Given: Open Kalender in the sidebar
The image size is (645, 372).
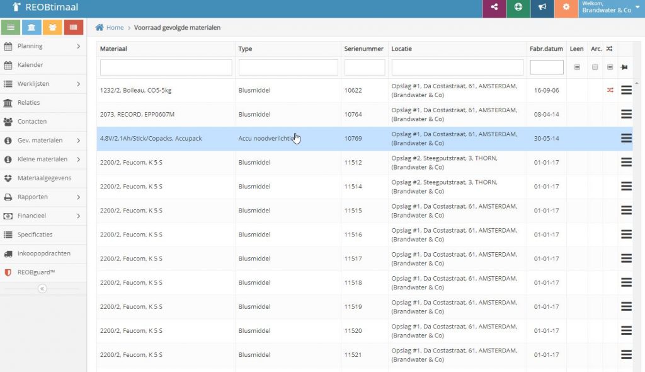Looking at the screenshot, I should [30, 65].
